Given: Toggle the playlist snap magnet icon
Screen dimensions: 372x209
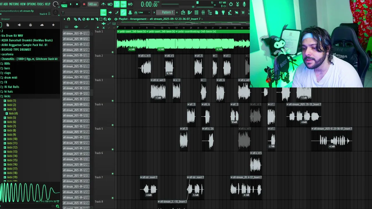Looking at the screenshot, I should tap(68, 19).
